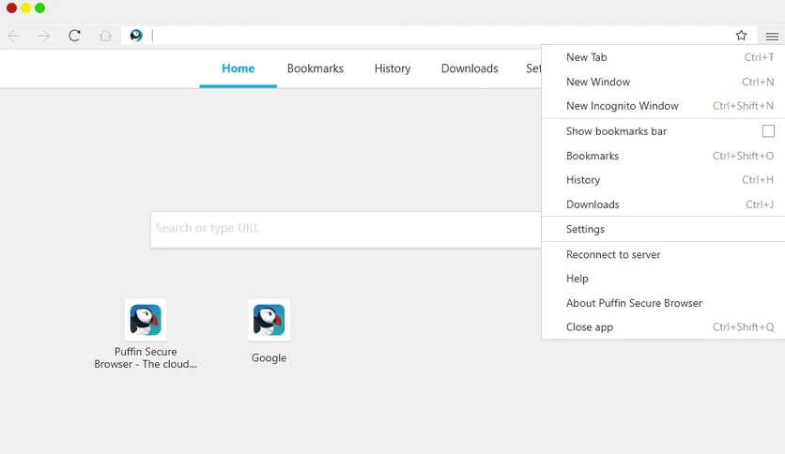The width and height of the screenshot is (785, 454).
Task: Click the Google tile label text
Action: 269,358
